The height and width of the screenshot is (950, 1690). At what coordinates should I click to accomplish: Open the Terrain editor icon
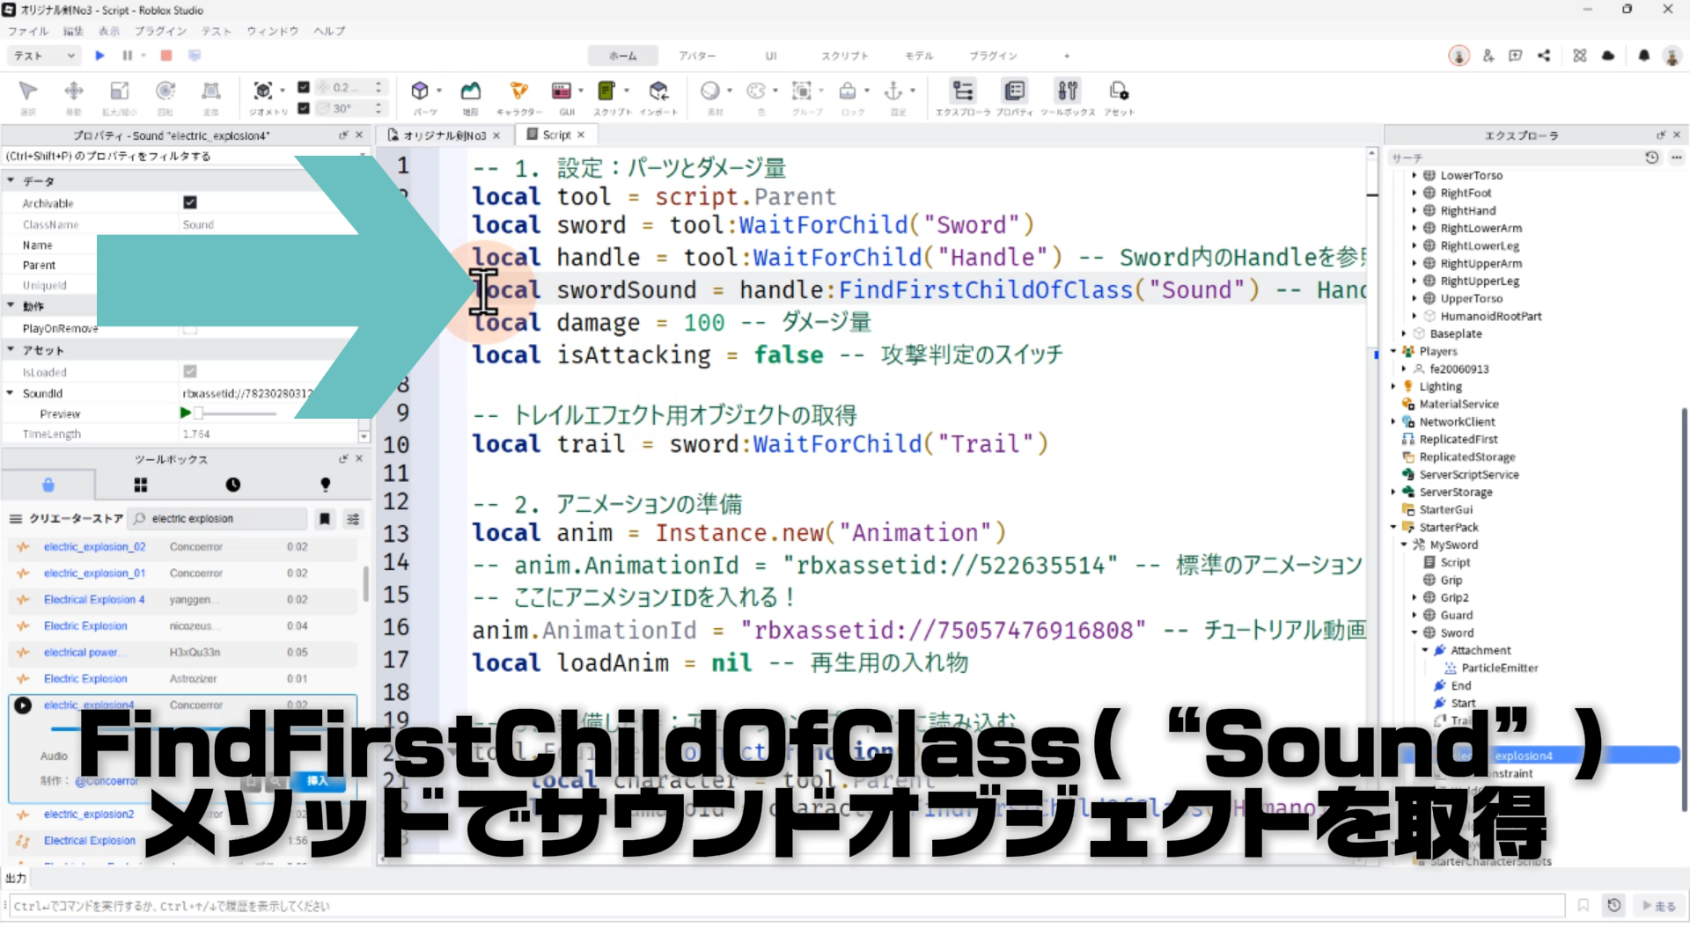coord(471,91)
